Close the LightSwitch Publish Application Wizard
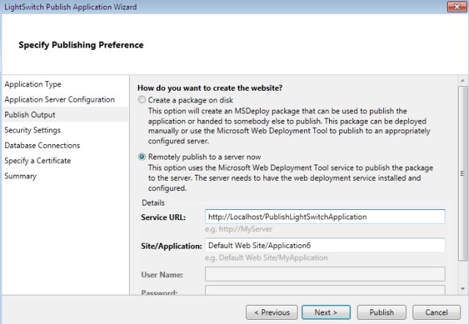 point(457,7)
